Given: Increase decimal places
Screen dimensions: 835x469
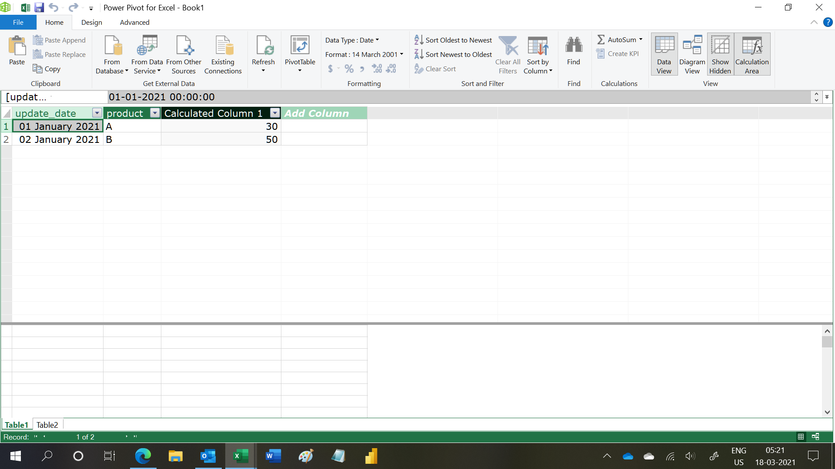Looking at the screenshot, I should [x=377, y=69].
